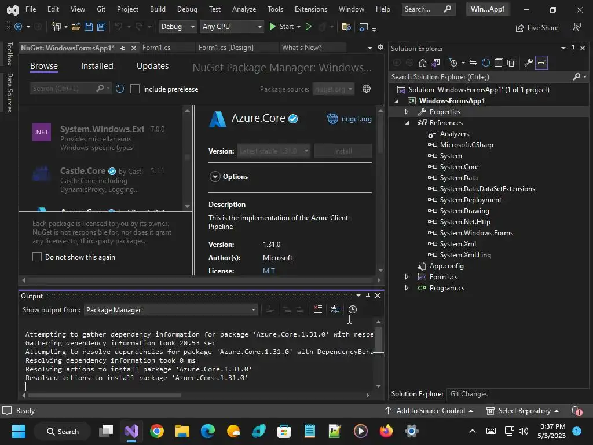Click the New Project toolbar icon
The image size is (593, 445).
click(x=56, y=27)
